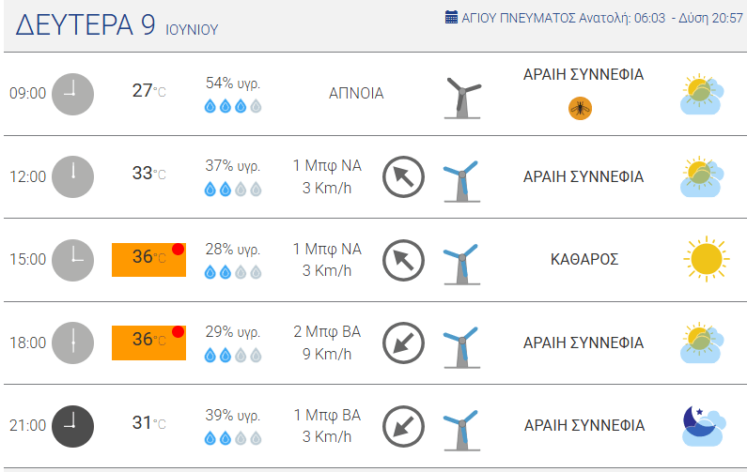The height and width of the screenshot is (472, 747).
Task: Click the humidity droplets under 39% υγρ.
Action: coord(233,437)
